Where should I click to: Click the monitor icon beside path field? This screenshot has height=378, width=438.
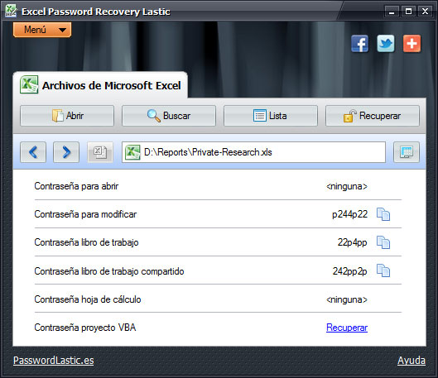[x=407, y=152]
